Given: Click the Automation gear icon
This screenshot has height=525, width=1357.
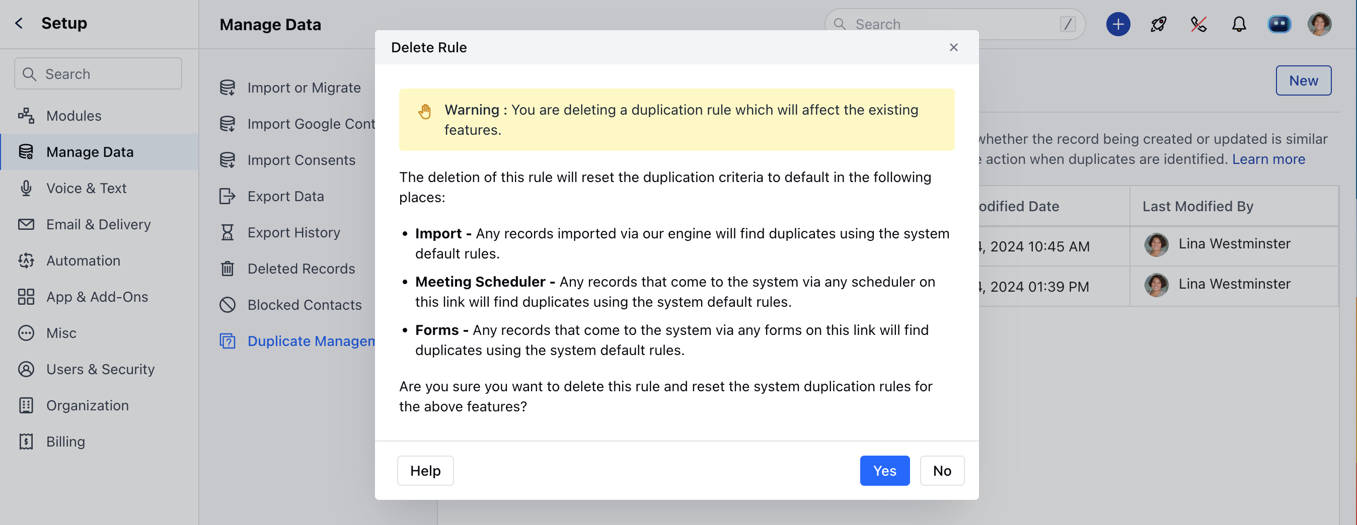Looking at the screenshot, I should click(26, 261).
